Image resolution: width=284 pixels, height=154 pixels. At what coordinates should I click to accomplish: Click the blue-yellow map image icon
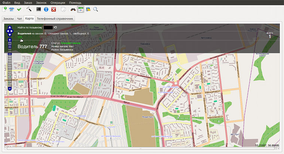point(88,9)
